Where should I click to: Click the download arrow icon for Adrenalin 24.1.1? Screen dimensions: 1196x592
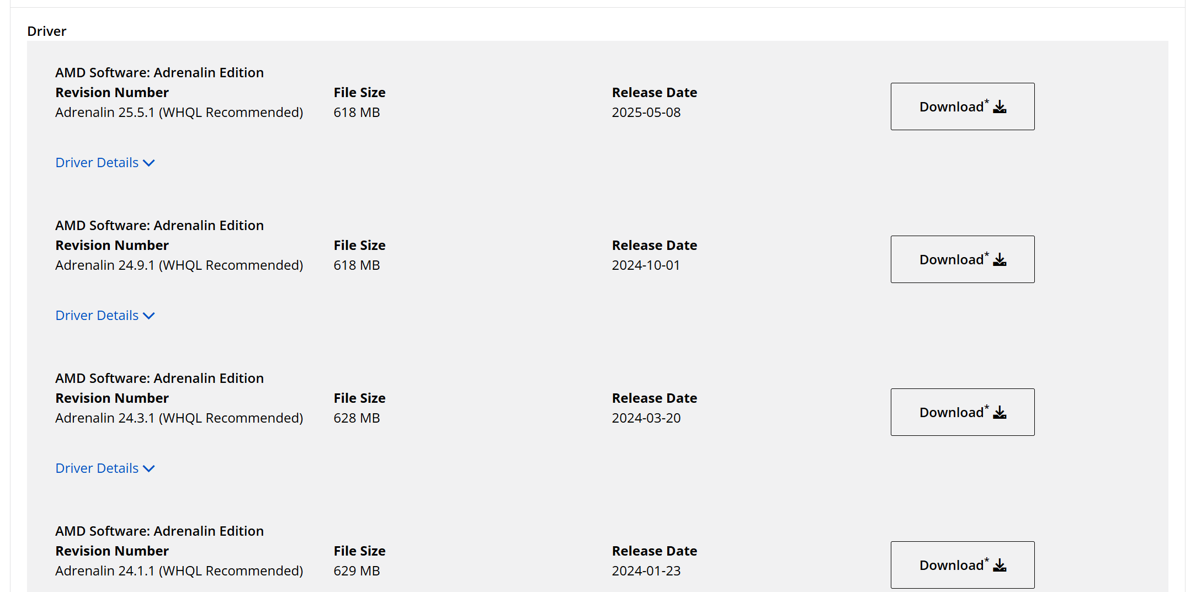point(1000,566)
